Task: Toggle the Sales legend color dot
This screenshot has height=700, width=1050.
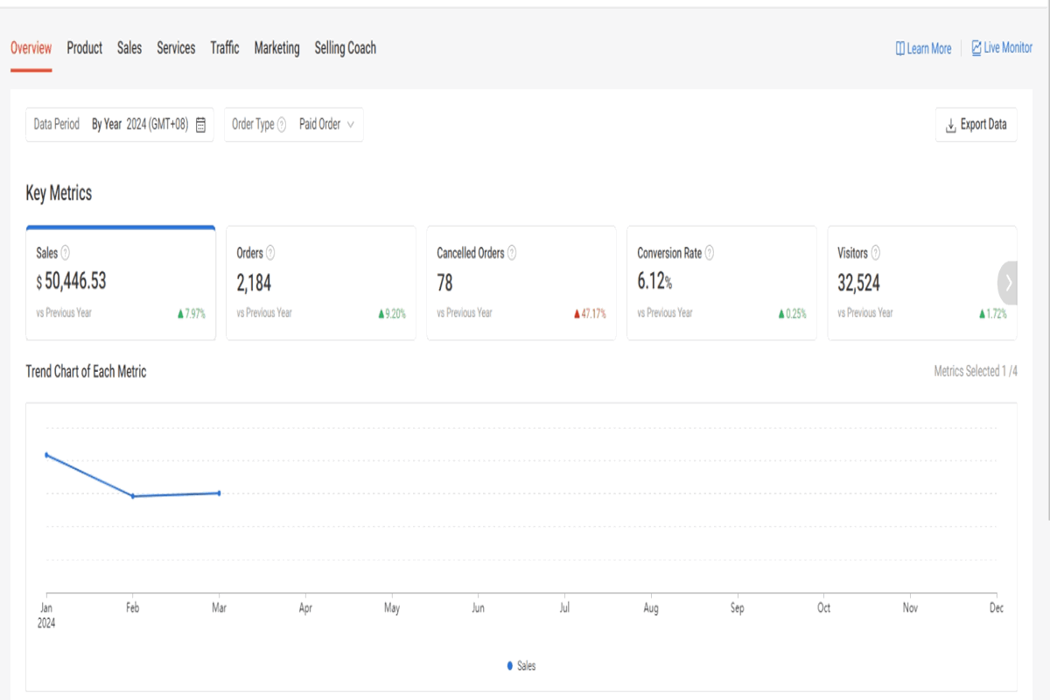Action: click(x=510, y=666)
